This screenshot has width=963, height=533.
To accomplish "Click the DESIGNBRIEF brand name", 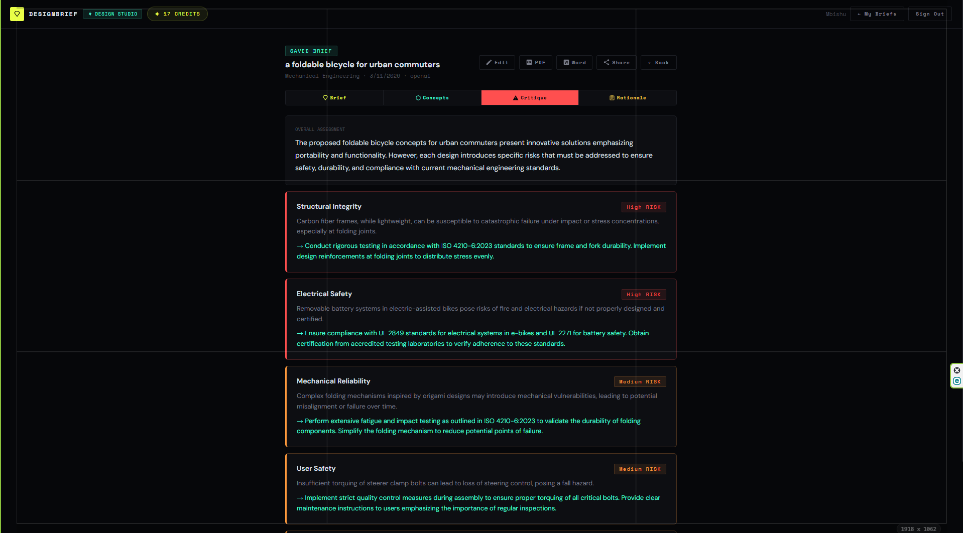I will [x=53, y=14].
